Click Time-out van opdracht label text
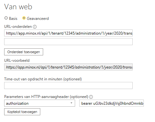Screen dimensions: 155x122 tap(43, 79)
